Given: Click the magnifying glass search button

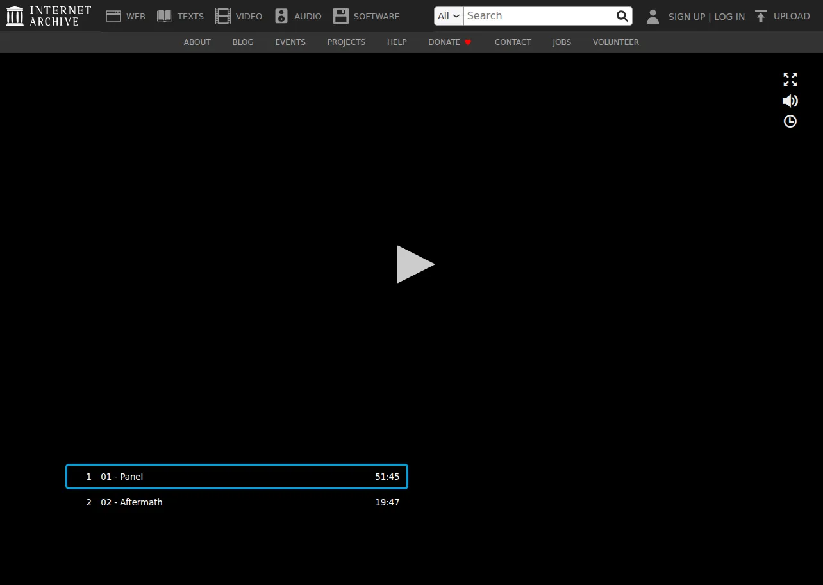Looking at the screenshot, I should point(622,16).
